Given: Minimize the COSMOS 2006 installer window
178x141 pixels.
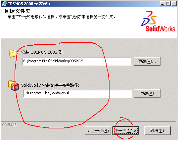Looking at the screenshot, I should (162, 4).
